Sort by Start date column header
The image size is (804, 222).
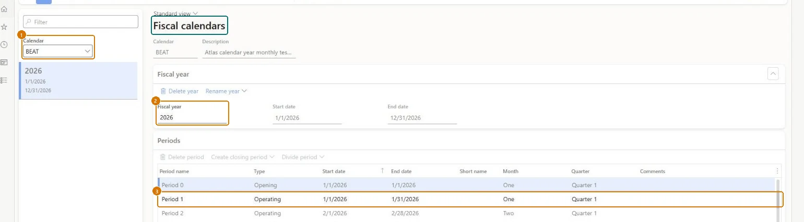pos(334,171)
